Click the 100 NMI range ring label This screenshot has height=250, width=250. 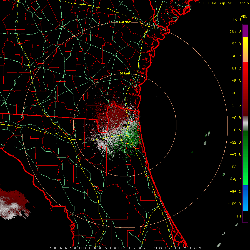click(125, 22)
